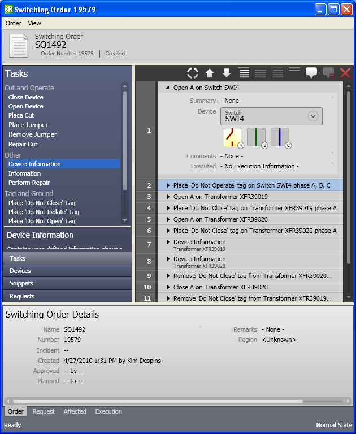Toggle phase A on Switch SWI4

233,137
